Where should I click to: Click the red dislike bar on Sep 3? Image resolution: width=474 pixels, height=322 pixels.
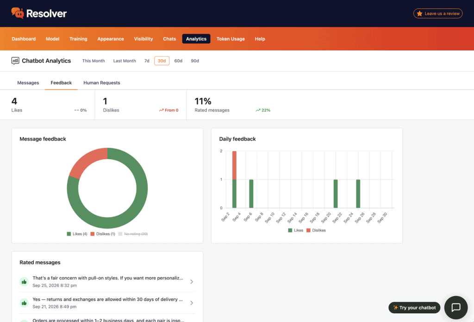click(x=234, y=165)
